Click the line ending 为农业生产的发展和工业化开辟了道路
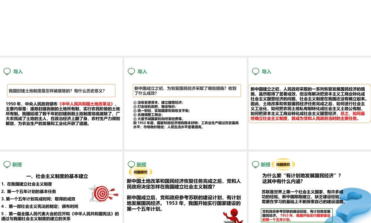371x223 pixels. click(48, 123)
